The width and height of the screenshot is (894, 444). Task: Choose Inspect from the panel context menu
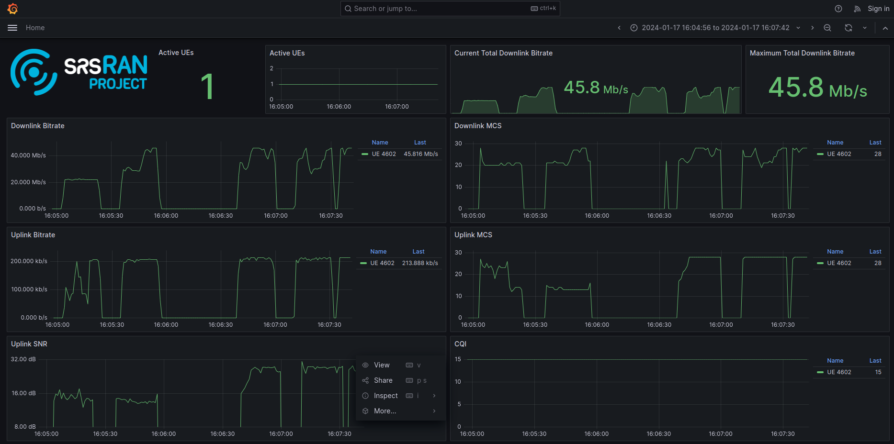[x=385, y=396]
